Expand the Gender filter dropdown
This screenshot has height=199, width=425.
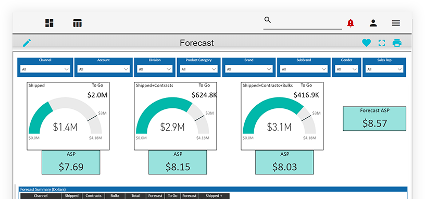coord(346,69)
